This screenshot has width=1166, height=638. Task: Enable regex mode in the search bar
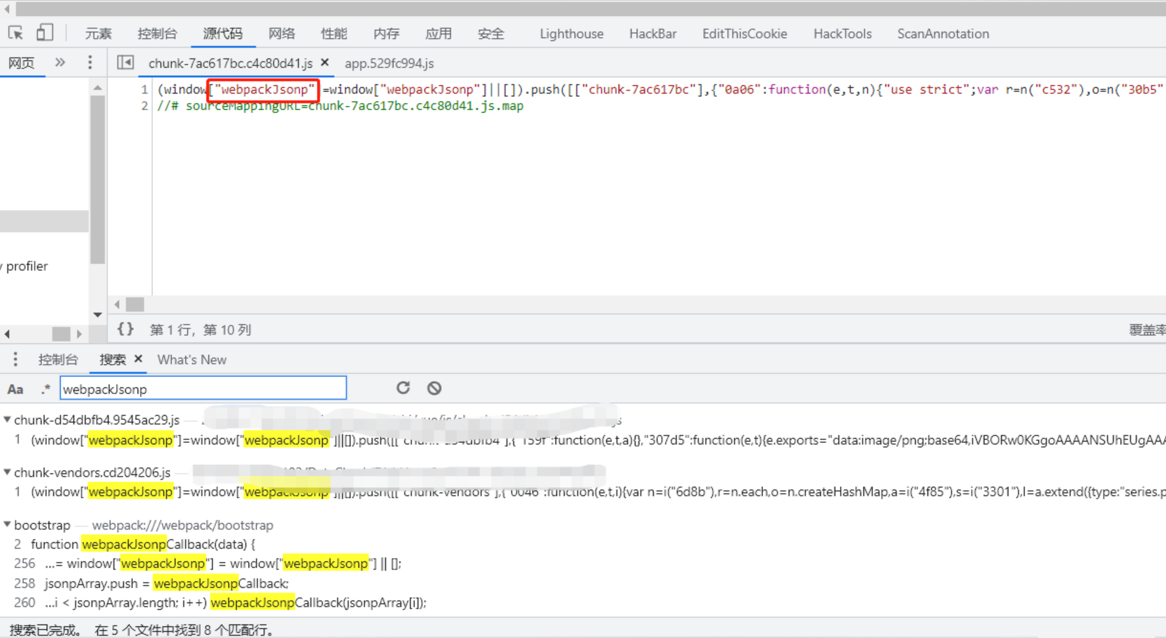pos(44,388)
